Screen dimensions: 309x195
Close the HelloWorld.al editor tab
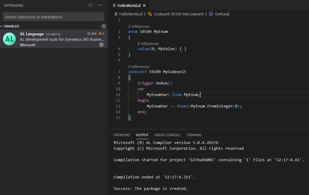[x=144, y=5]
